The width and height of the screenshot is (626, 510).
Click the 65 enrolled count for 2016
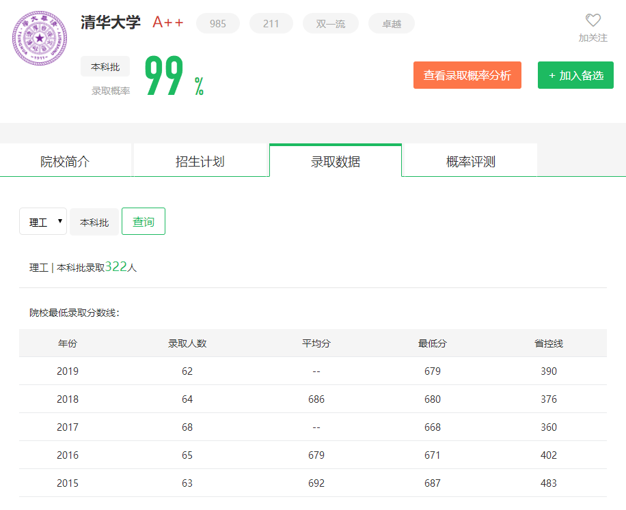pos(187,455)
